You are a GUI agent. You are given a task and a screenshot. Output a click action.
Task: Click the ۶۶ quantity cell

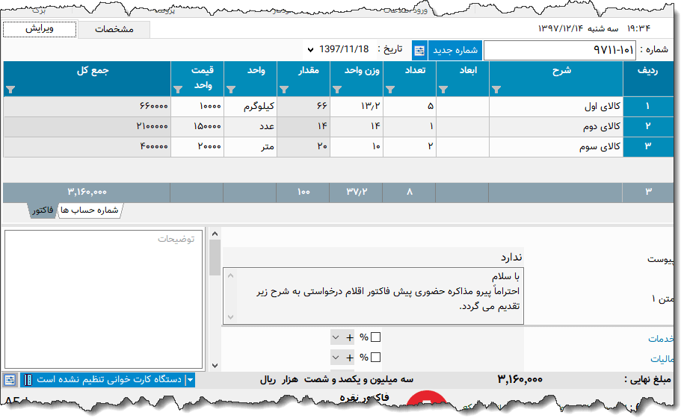(x=303, y=106)
